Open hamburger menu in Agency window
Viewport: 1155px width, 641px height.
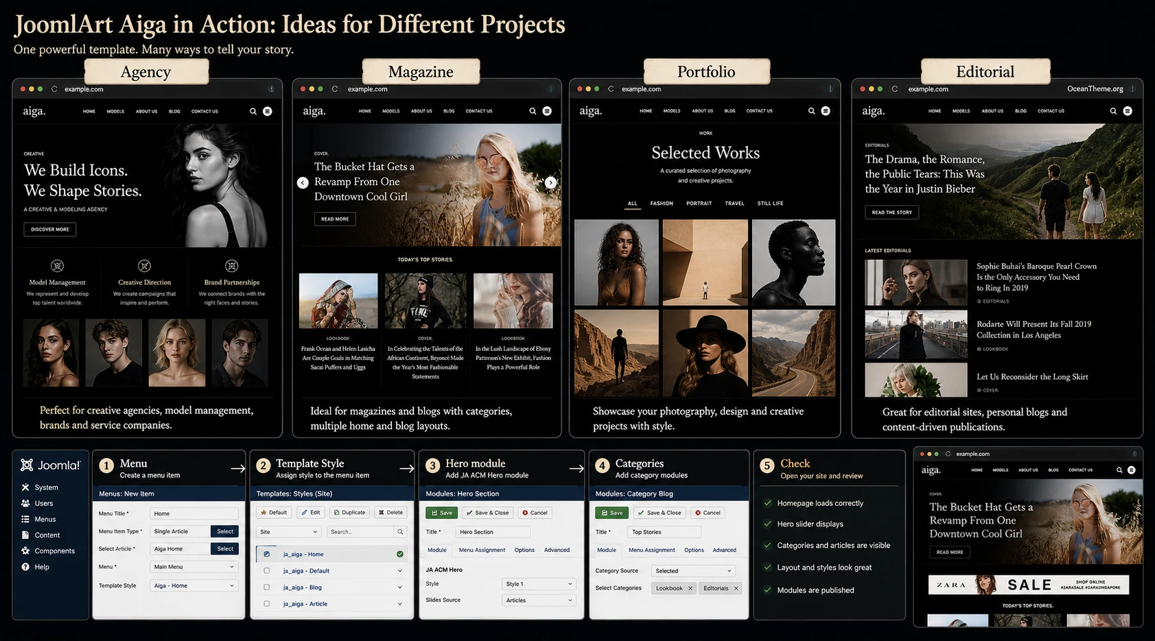coord(268,111)
